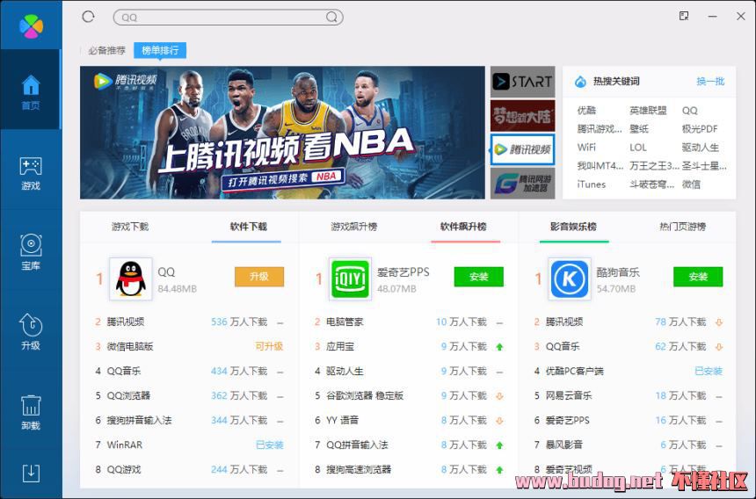Select the 腾讯网游加速器 banner thumbnail

523,183
